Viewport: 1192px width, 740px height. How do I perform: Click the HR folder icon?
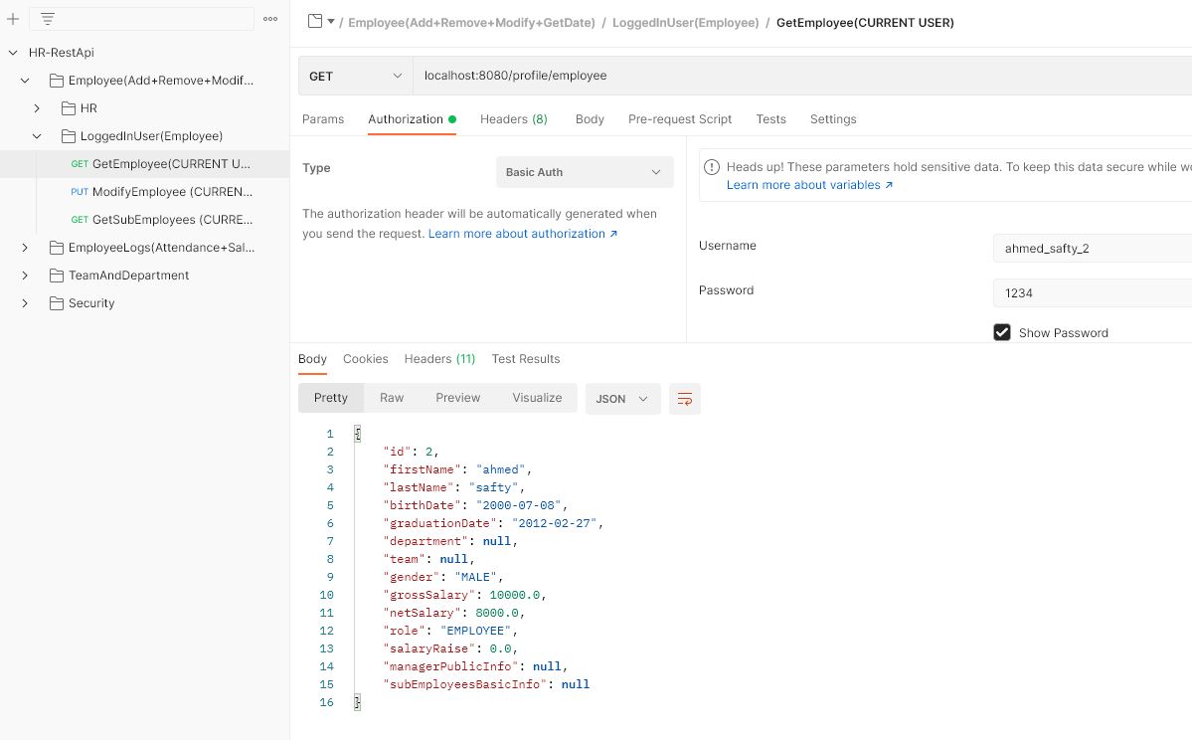coord(69,108)
